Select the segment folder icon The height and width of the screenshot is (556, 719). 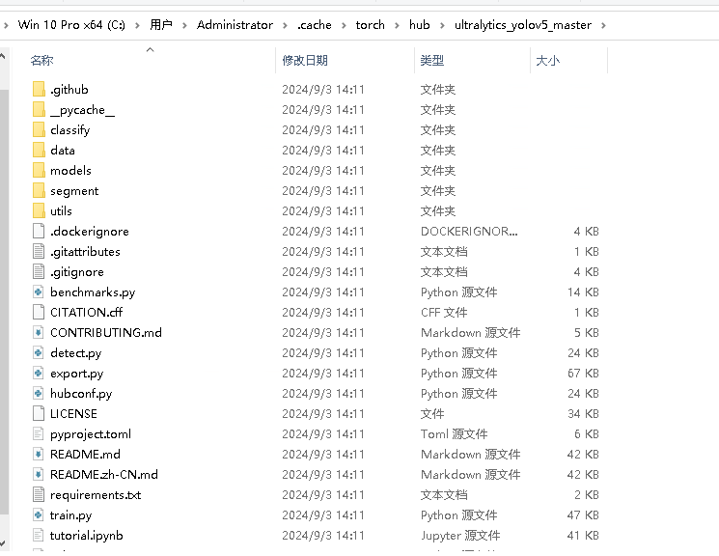pyautogui.click(x=39, y=190)
